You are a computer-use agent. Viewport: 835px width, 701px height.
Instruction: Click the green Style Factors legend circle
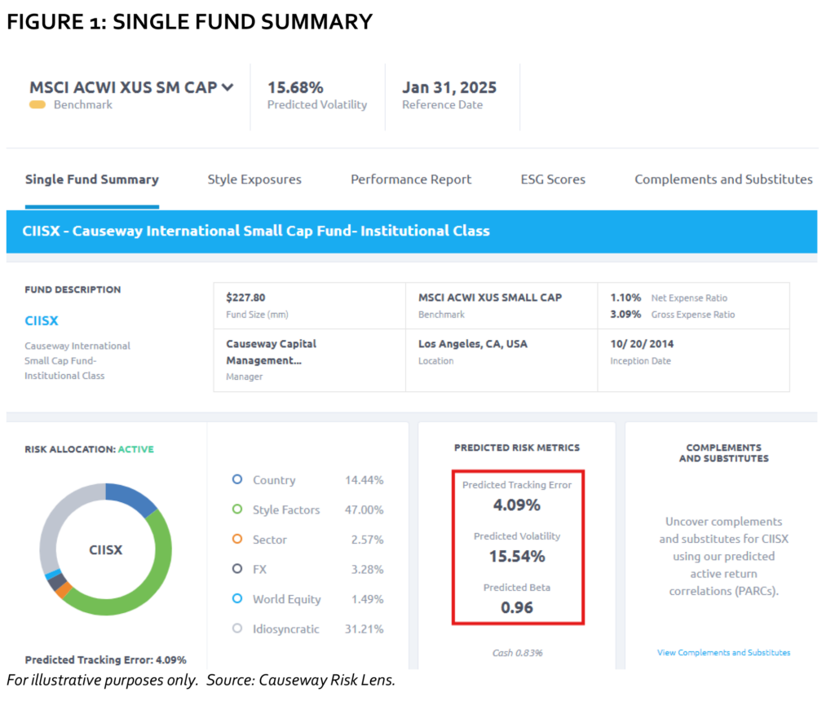[237, 509]
